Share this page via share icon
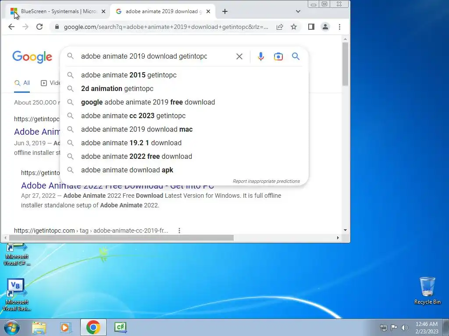This screenshot has height=336, width=449. [280, 27]
